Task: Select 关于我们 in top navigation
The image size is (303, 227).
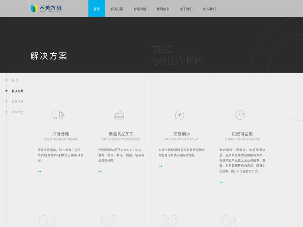Action: tap(186, 9)
